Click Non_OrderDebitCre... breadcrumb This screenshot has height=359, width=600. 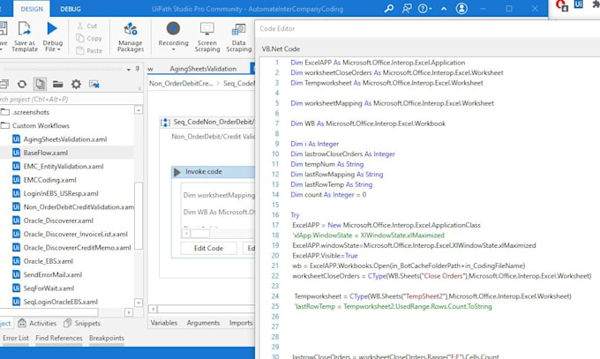click(x=181, y=84)
